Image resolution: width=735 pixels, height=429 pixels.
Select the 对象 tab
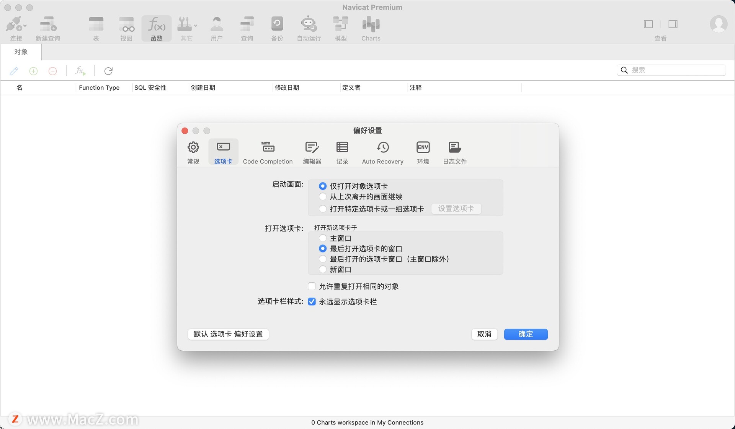pyautogui.click(x=21, y=52)
